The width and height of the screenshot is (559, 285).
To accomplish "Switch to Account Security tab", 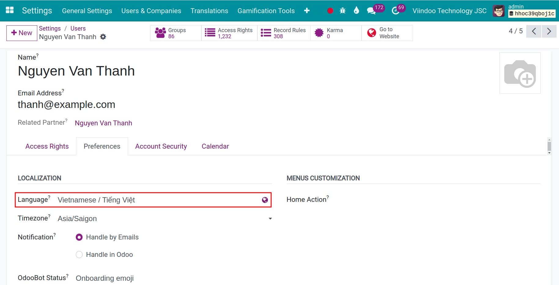I will (x=161, y=146).
